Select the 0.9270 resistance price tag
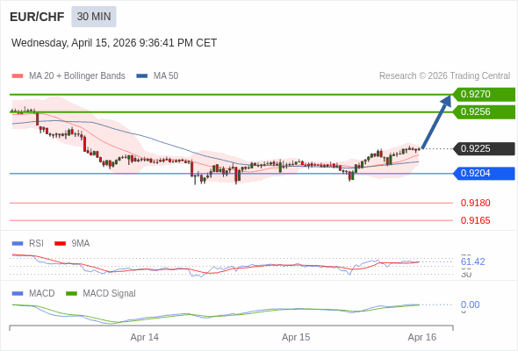The width and height of the screenshot is (518, 351). coord(484,95)
